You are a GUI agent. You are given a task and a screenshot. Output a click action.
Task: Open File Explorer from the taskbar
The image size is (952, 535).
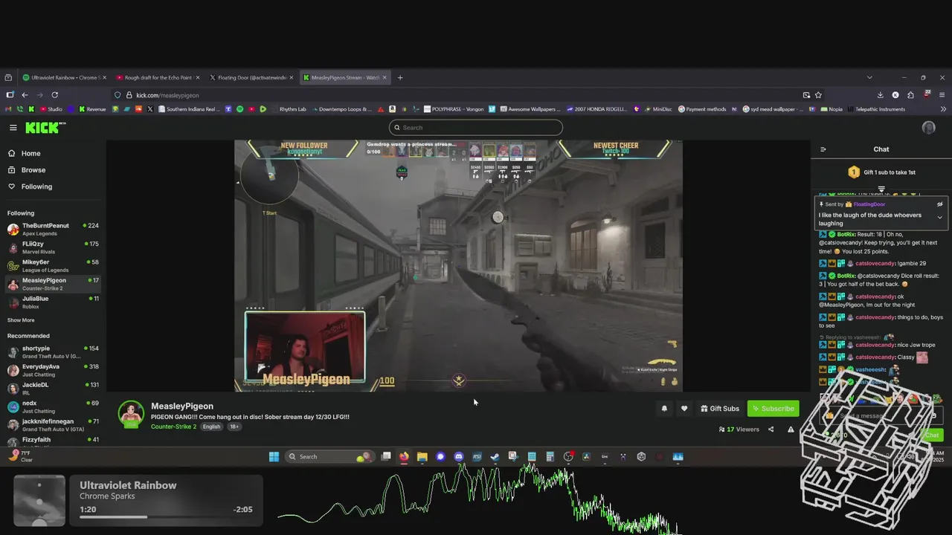click(x=422, y=456)
